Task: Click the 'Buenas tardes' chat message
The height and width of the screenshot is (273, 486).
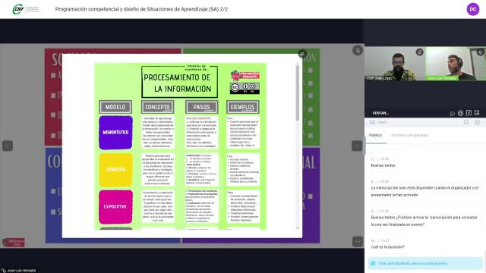Action: (x=383, y=165)
